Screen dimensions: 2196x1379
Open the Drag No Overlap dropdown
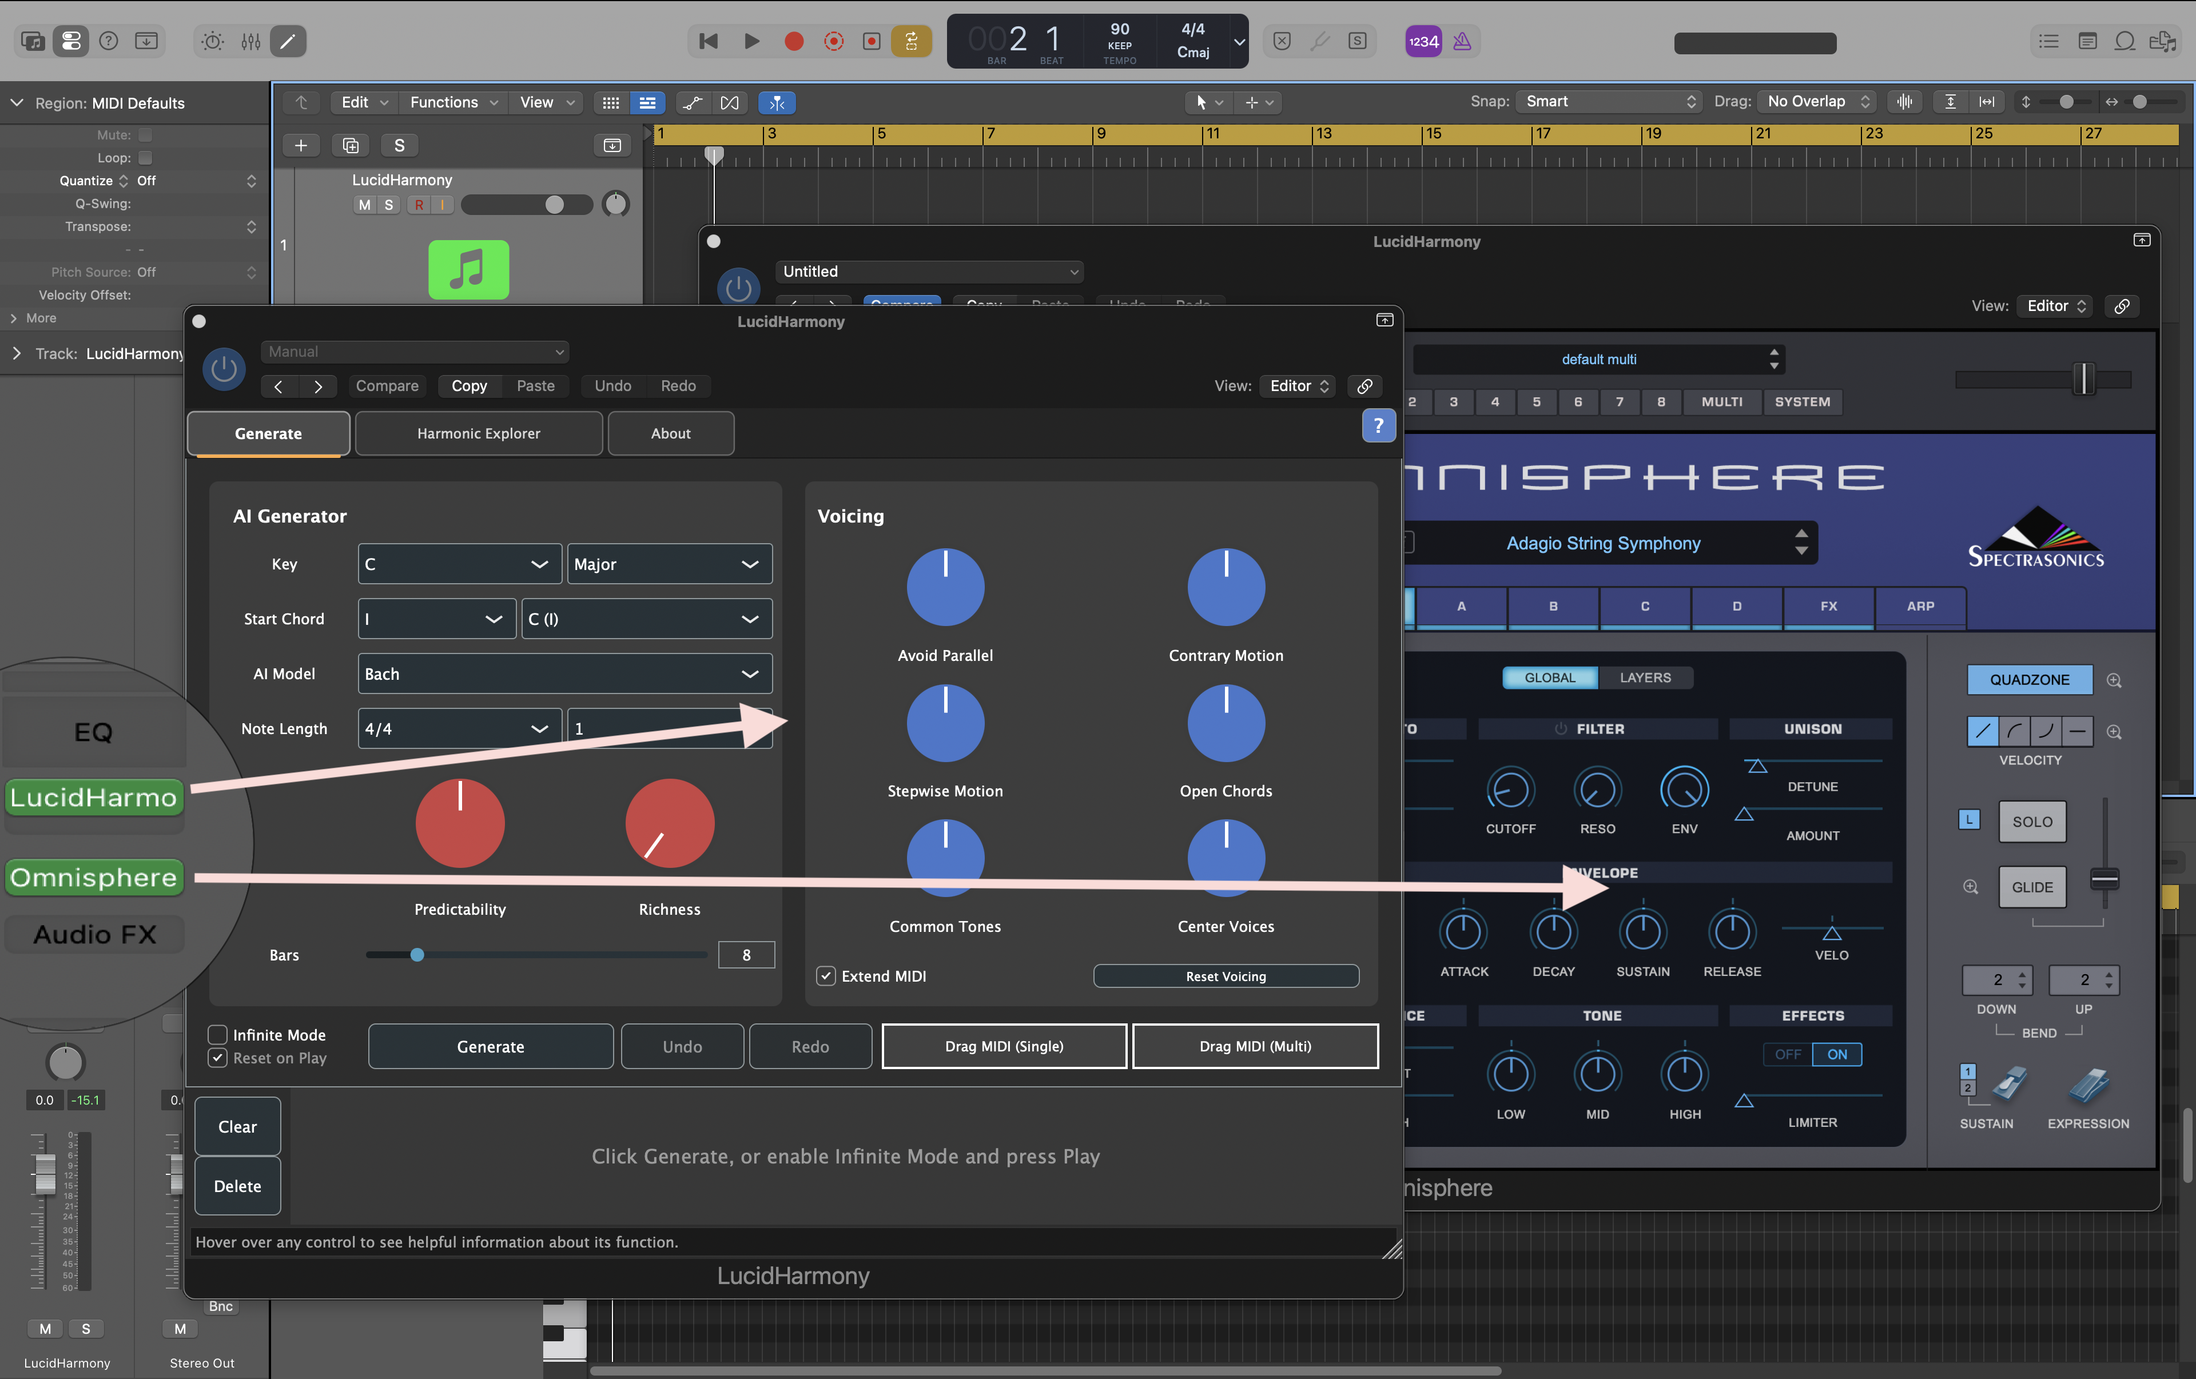pos(1817,101)
